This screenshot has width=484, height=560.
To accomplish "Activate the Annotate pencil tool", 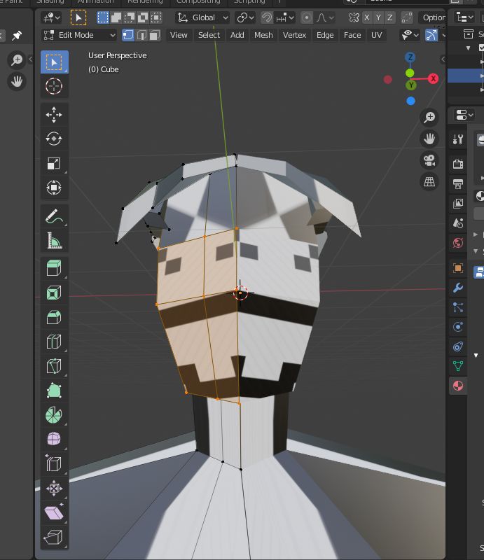I will [x=54, y=216].
